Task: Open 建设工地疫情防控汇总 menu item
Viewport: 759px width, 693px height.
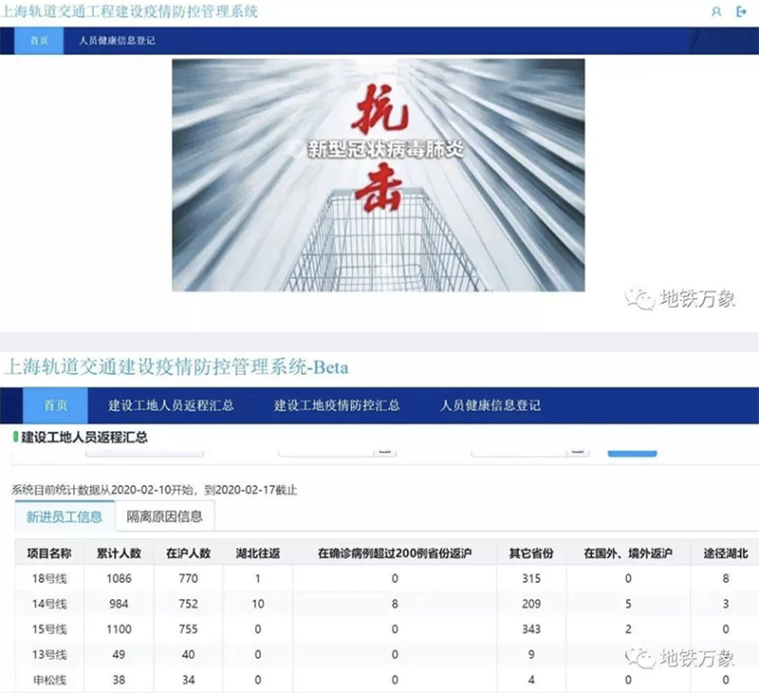Action: coord(337,405)
